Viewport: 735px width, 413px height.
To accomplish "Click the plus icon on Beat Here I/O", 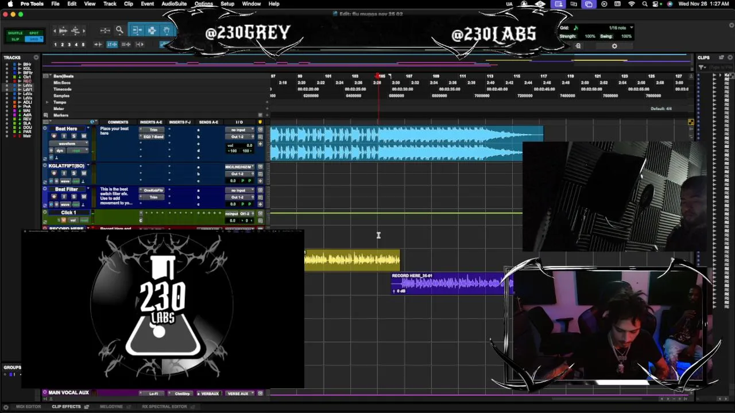I will 260,144.
